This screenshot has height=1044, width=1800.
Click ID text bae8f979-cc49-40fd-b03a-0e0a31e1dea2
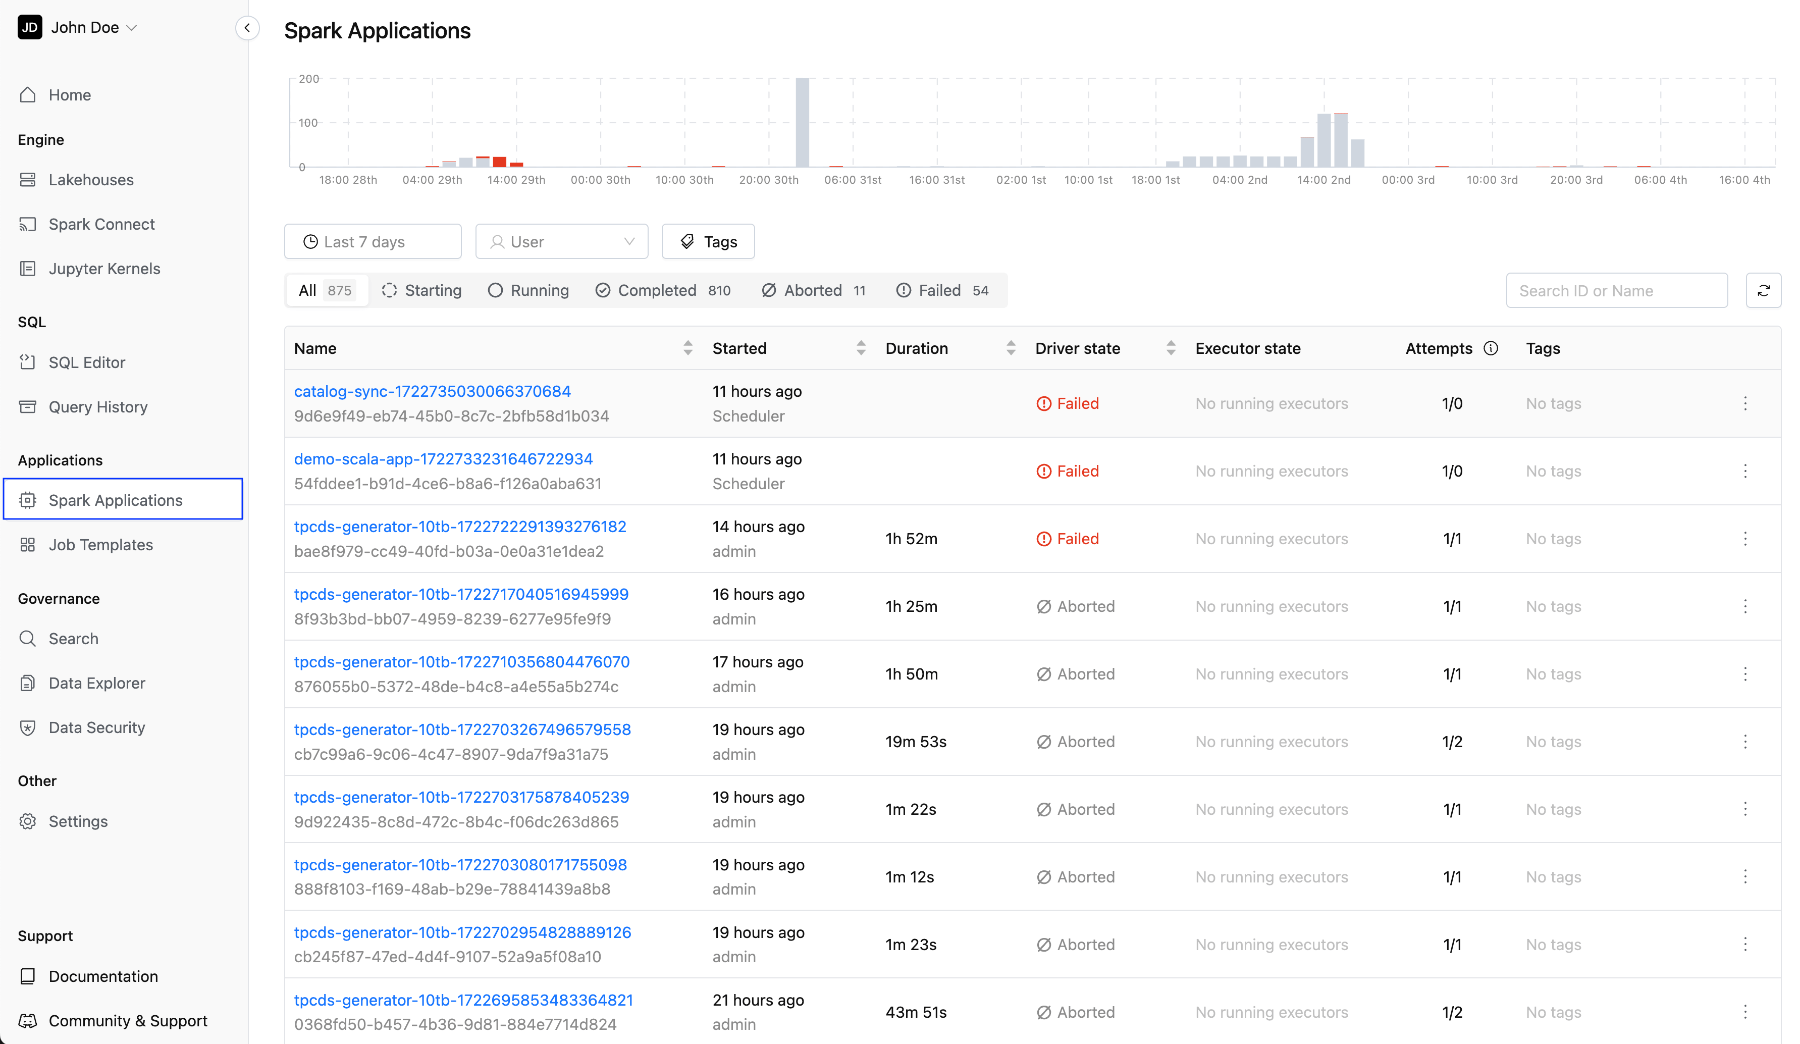[449, 552]
